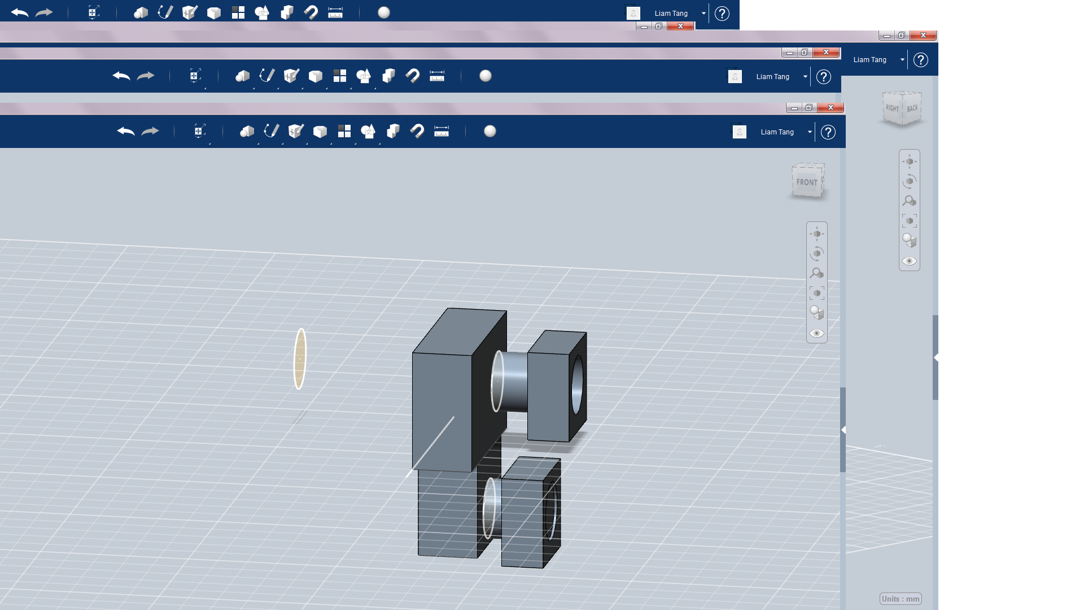Viewport: 1084px width, 610px height.
Task: Open Construct tool in middle window toolbar
Action: [291, 76]
